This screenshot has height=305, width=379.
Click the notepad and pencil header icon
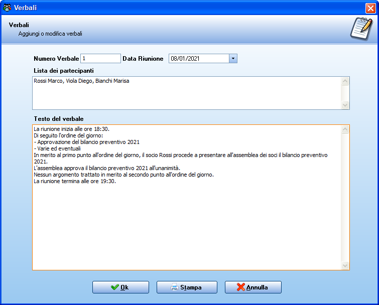361,29
